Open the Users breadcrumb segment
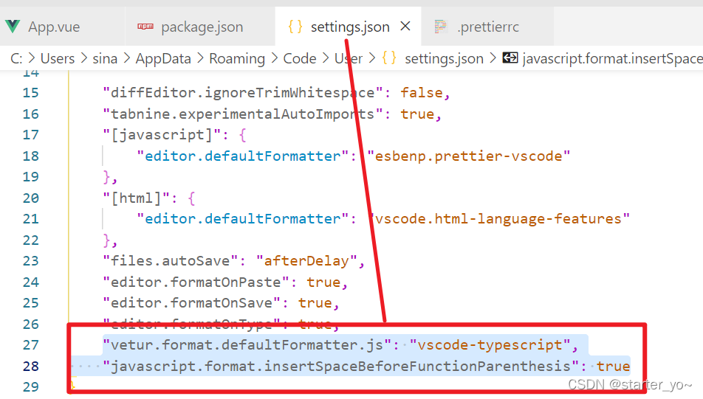Viewport: 703px width, 399px height. coord(58,58)
